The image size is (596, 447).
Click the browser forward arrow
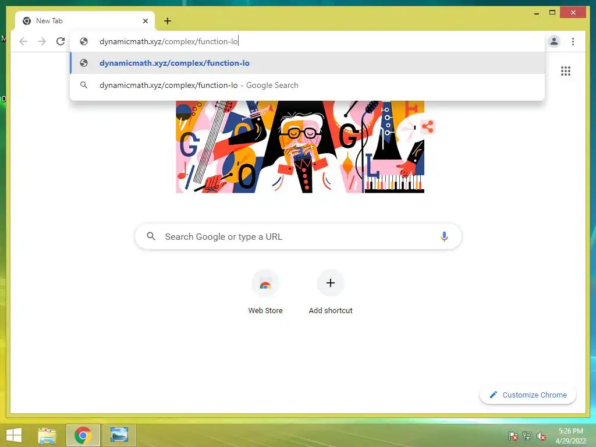pos(42,41)
